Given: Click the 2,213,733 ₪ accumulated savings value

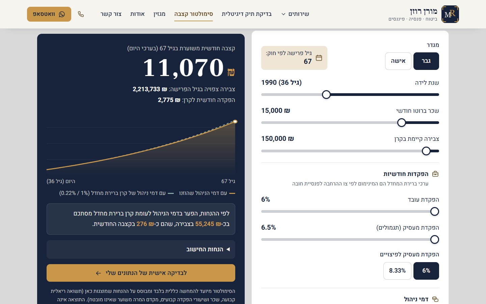Looking at the screenshot, I should [x=150, y=89].
